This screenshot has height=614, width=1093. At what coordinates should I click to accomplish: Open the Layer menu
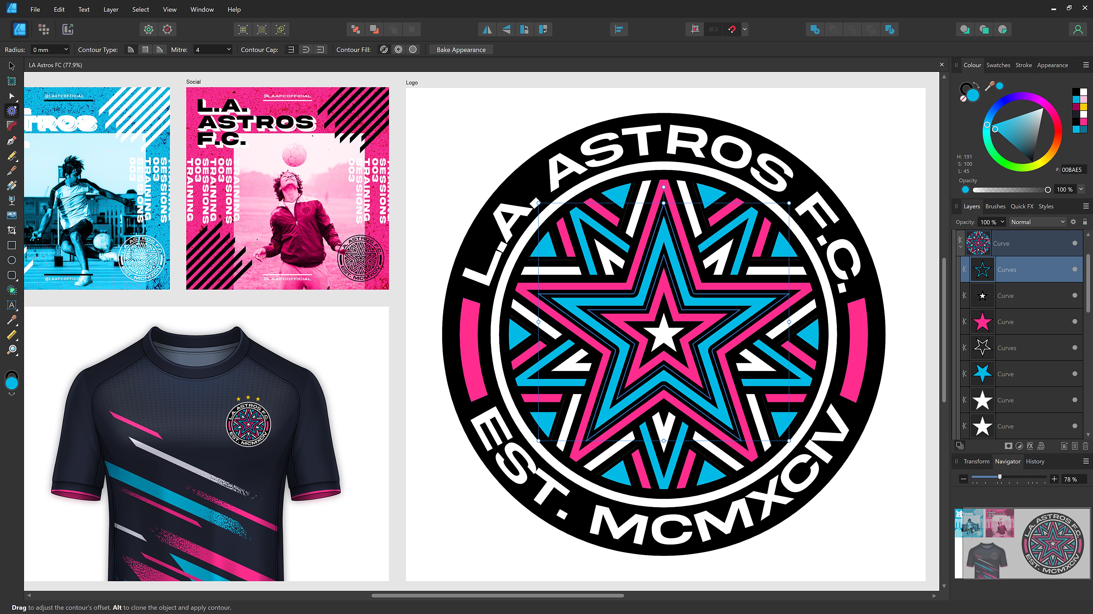coord(110,9)
